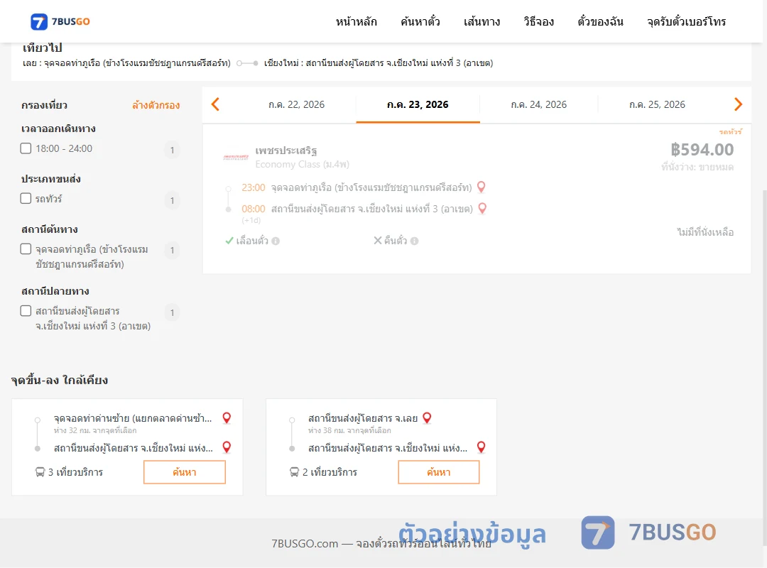Viewport: 767px width, 568px height.
Task: Toggle the 18:00 - 24:00 departure time filter
Action: 26,148
